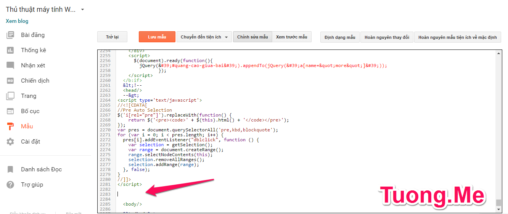Click the //Pre Auto Selection comment
The height and width of the screenshot is (214, 508).
coord(145,110)
